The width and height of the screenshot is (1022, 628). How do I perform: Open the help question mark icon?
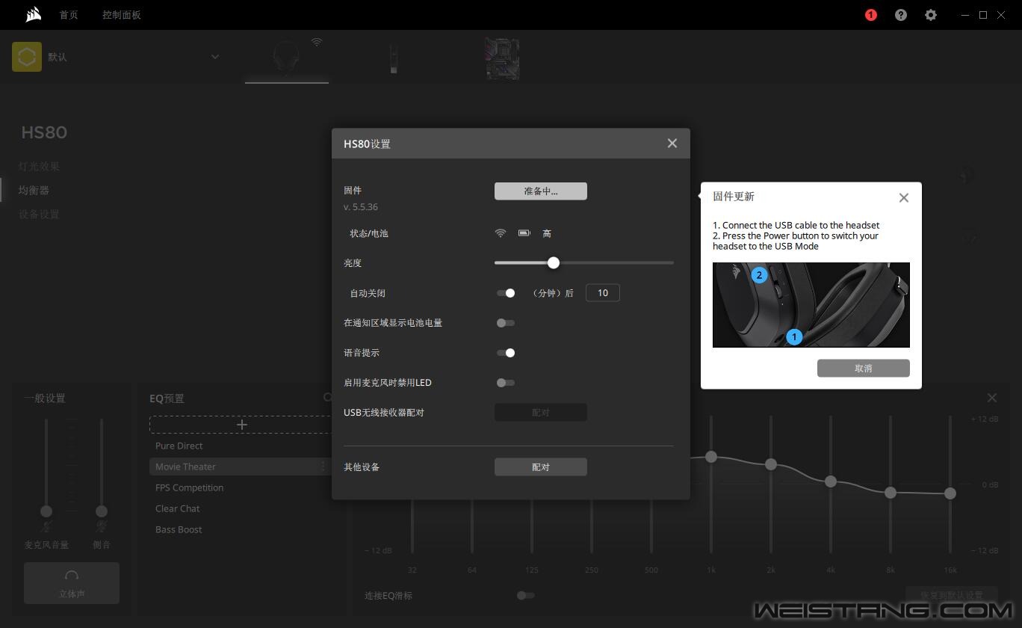(901, 15)
